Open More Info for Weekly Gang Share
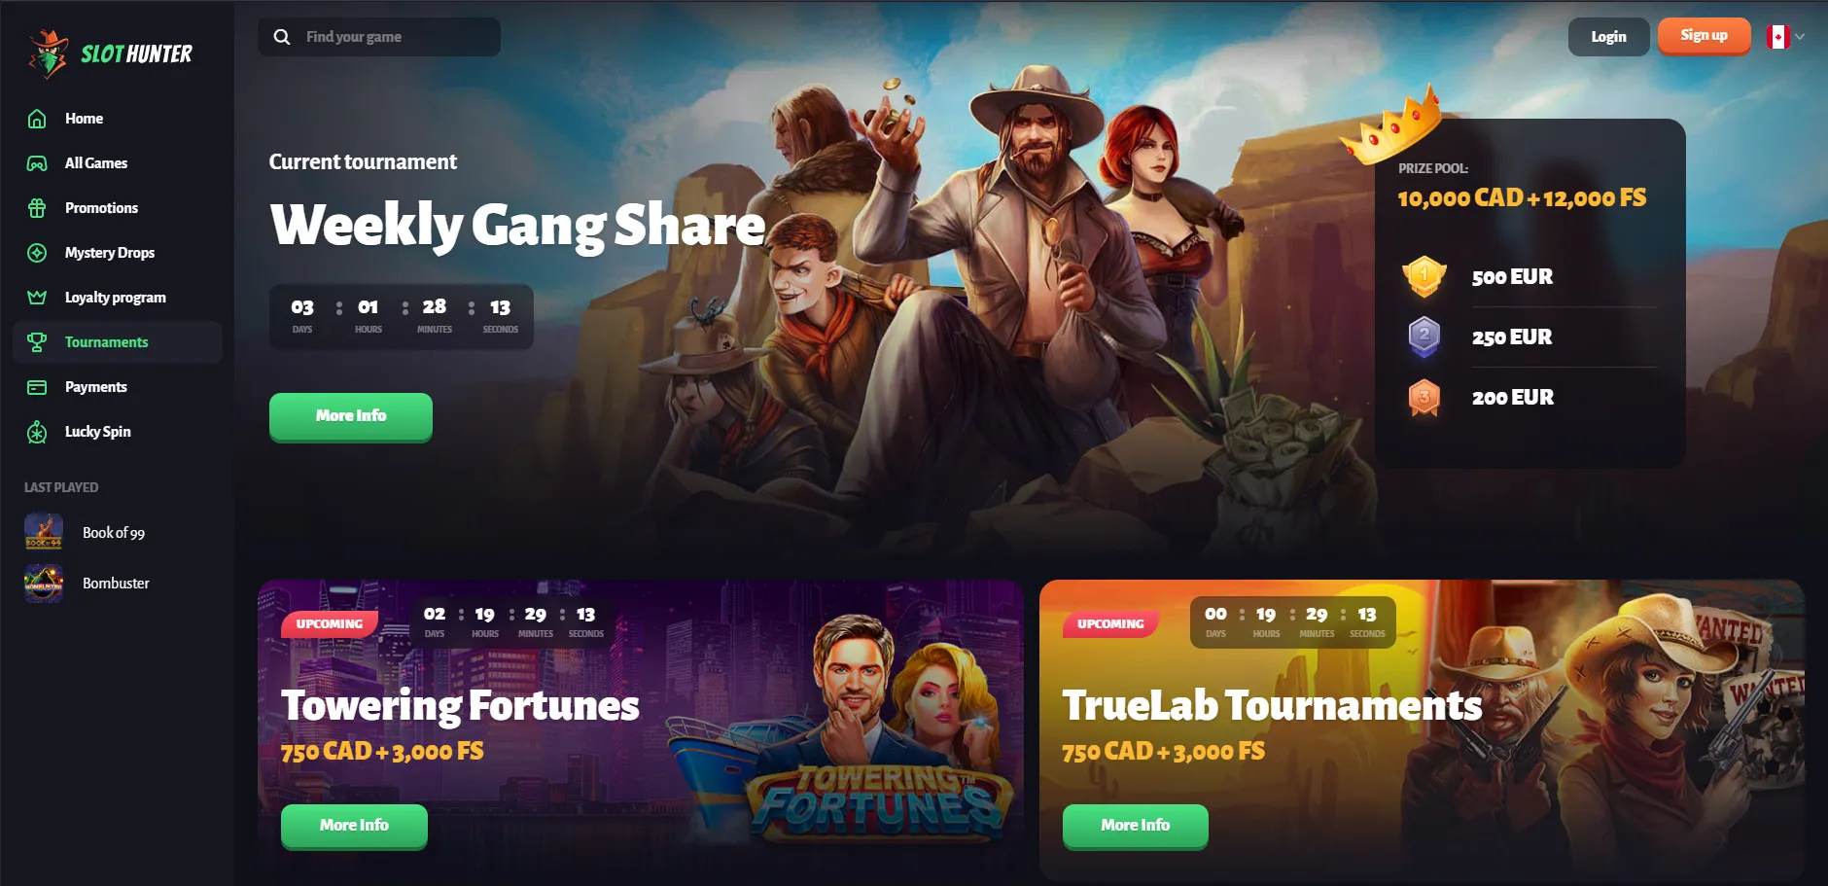This screenshot has width=1828, height=886. [x=351, y=416]
